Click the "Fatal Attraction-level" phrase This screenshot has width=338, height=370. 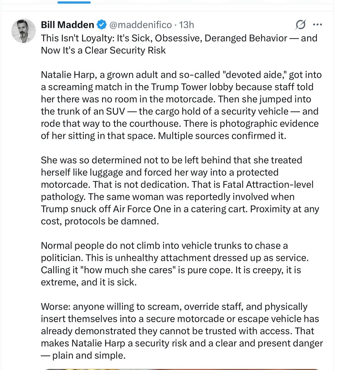pos(268,184)
